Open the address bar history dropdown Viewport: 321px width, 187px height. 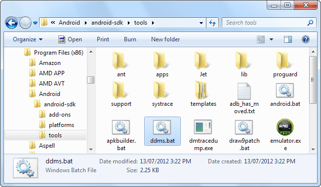click(201, 23)
